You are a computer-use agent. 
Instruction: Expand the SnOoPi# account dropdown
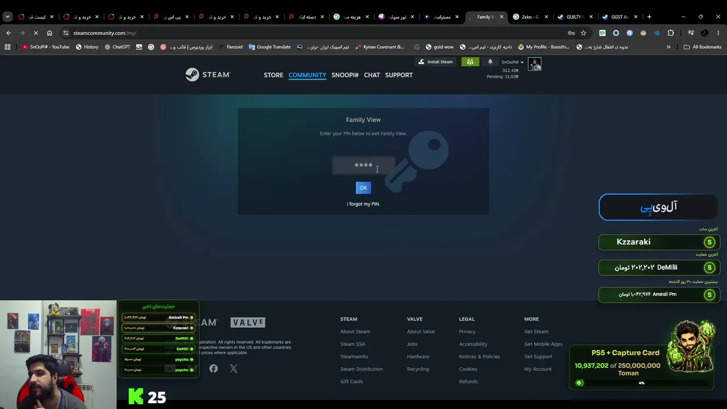click(x=512, y=62)
